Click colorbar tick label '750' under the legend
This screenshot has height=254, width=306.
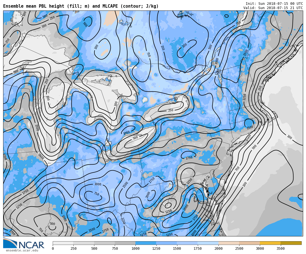(x=115, y=249)
